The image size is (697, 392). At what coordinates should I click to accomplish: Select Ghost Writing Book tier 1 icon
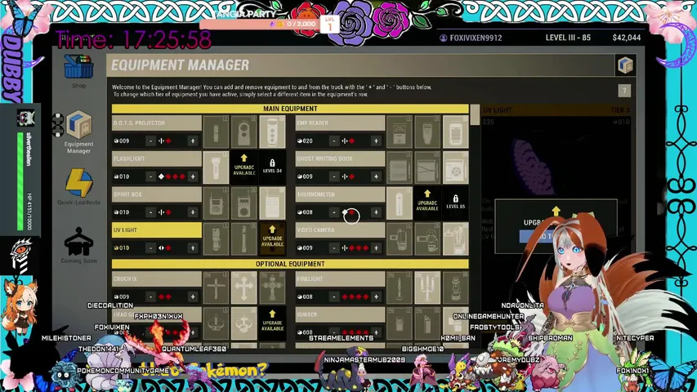[400, 167]
